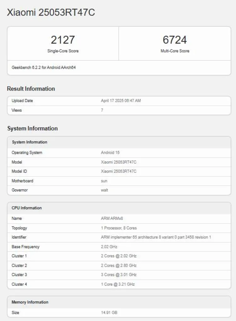
Task: Click the CPU Information table header
Action: click(x=27, y=208)
